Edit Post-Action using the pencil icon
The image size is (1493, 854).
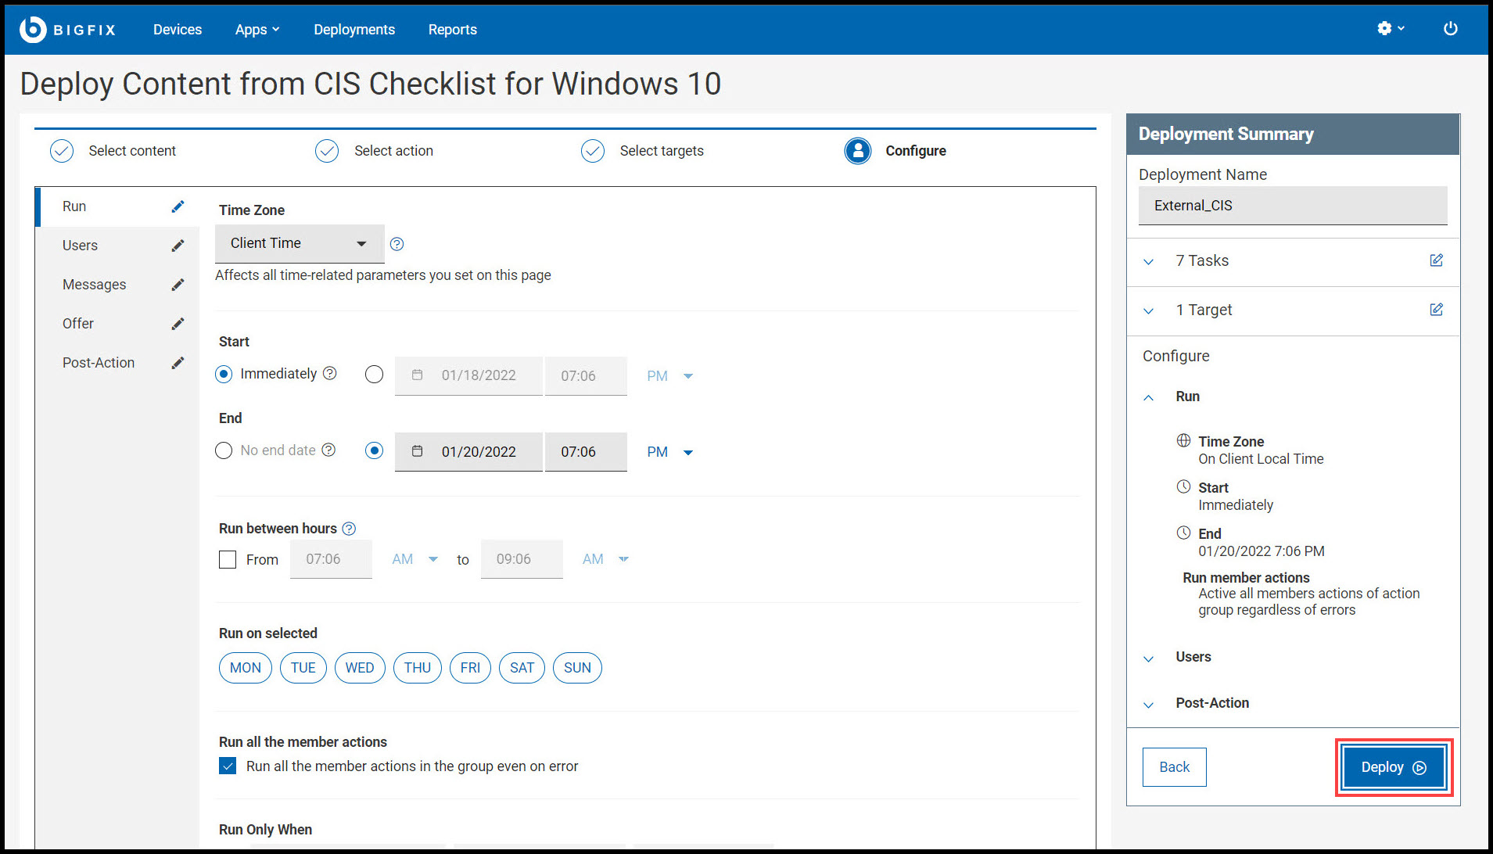(x=178, y=362)
